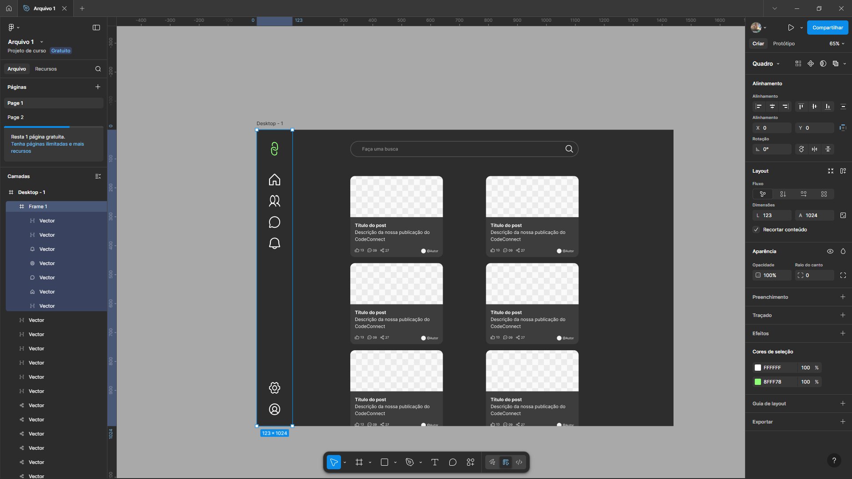Switch to the Recursos tab
Viewport: 852px width, 479px height.
point(46,69)
